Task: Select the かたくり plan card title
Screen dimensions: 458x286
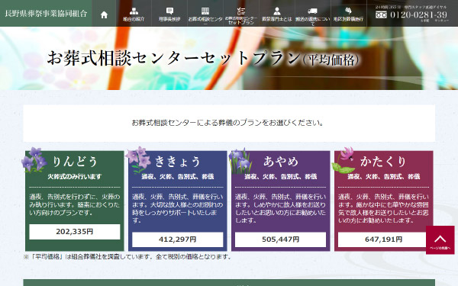Action: [383, 162]
